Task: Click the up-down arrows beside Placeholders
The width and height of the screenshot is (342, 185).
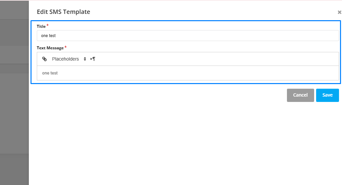Action: click(85, 59)
